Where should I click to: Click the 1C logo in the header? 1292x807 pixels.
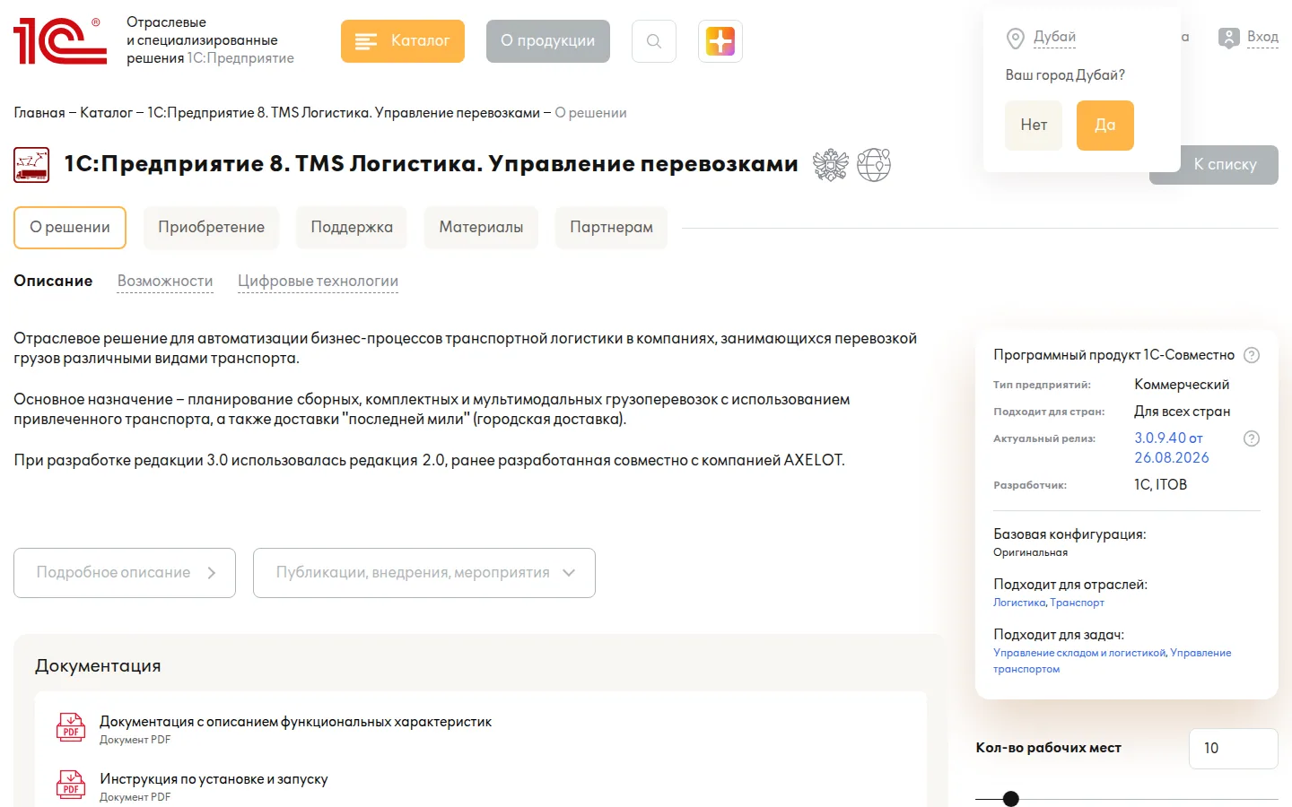(60, 41)
